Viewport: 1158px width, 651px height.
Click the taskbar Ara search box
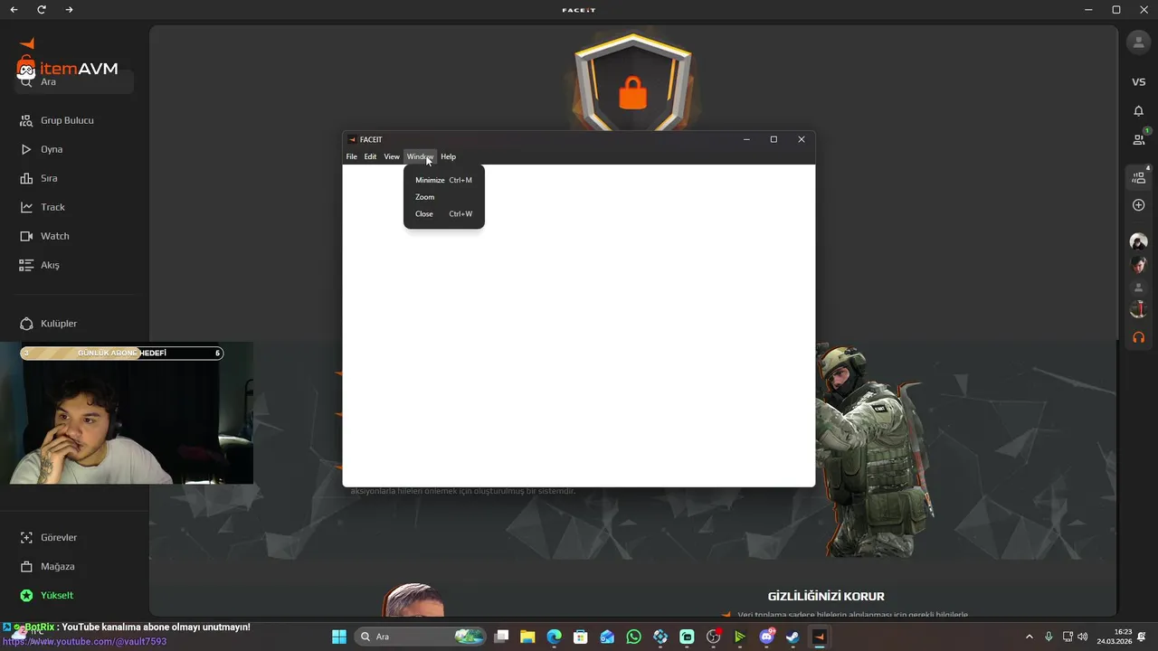420,637
